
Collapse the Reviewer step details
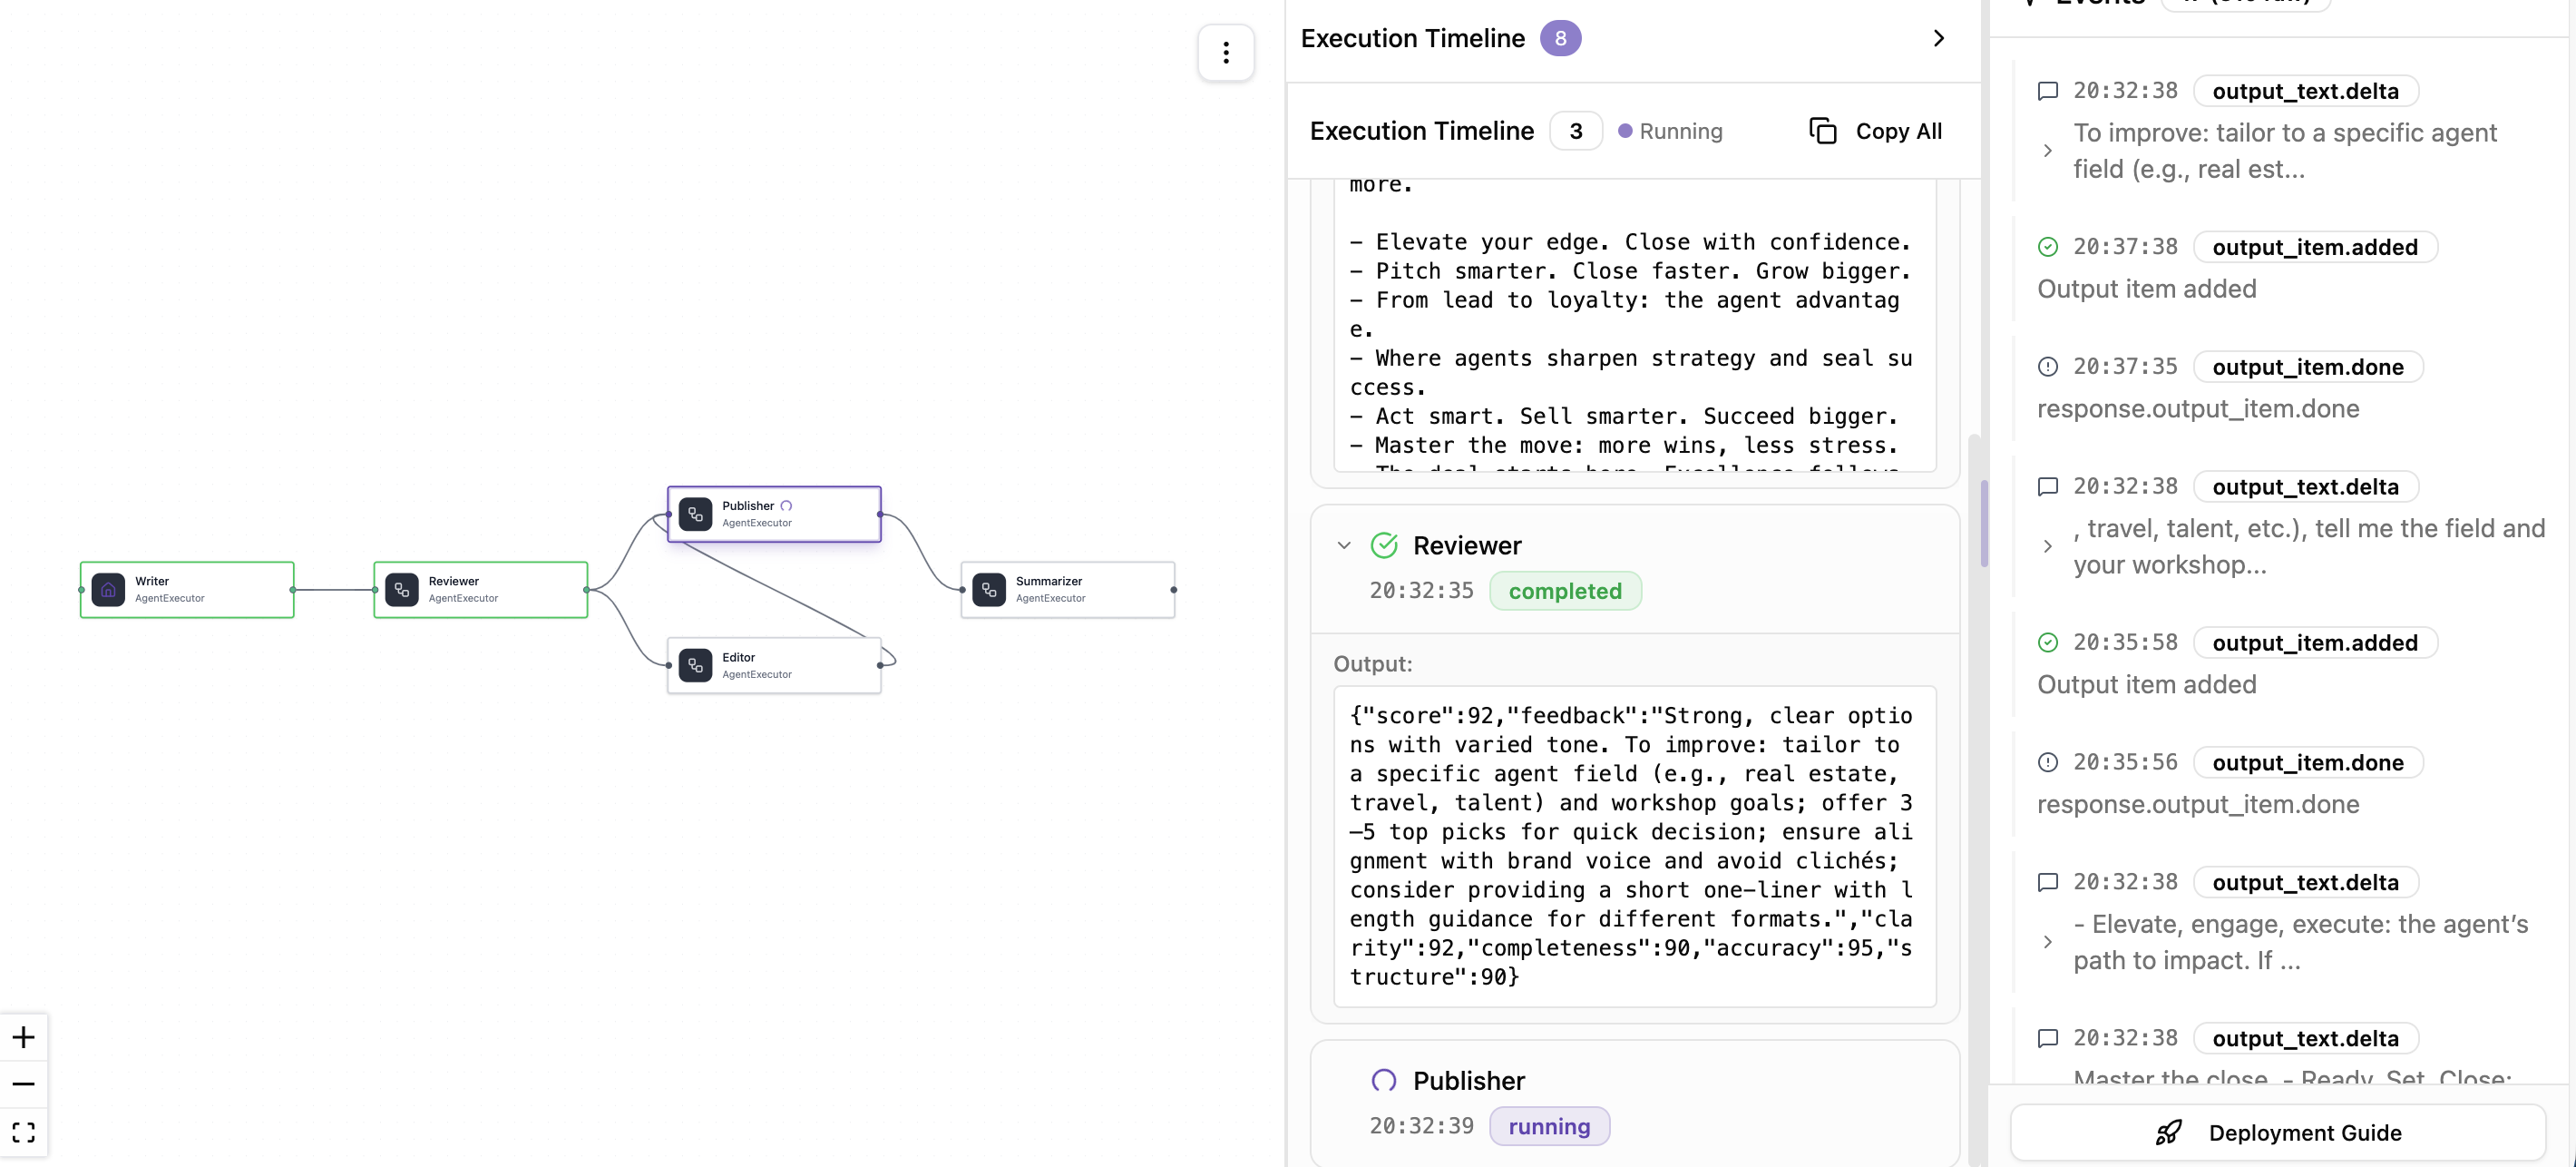(1344, 545)
